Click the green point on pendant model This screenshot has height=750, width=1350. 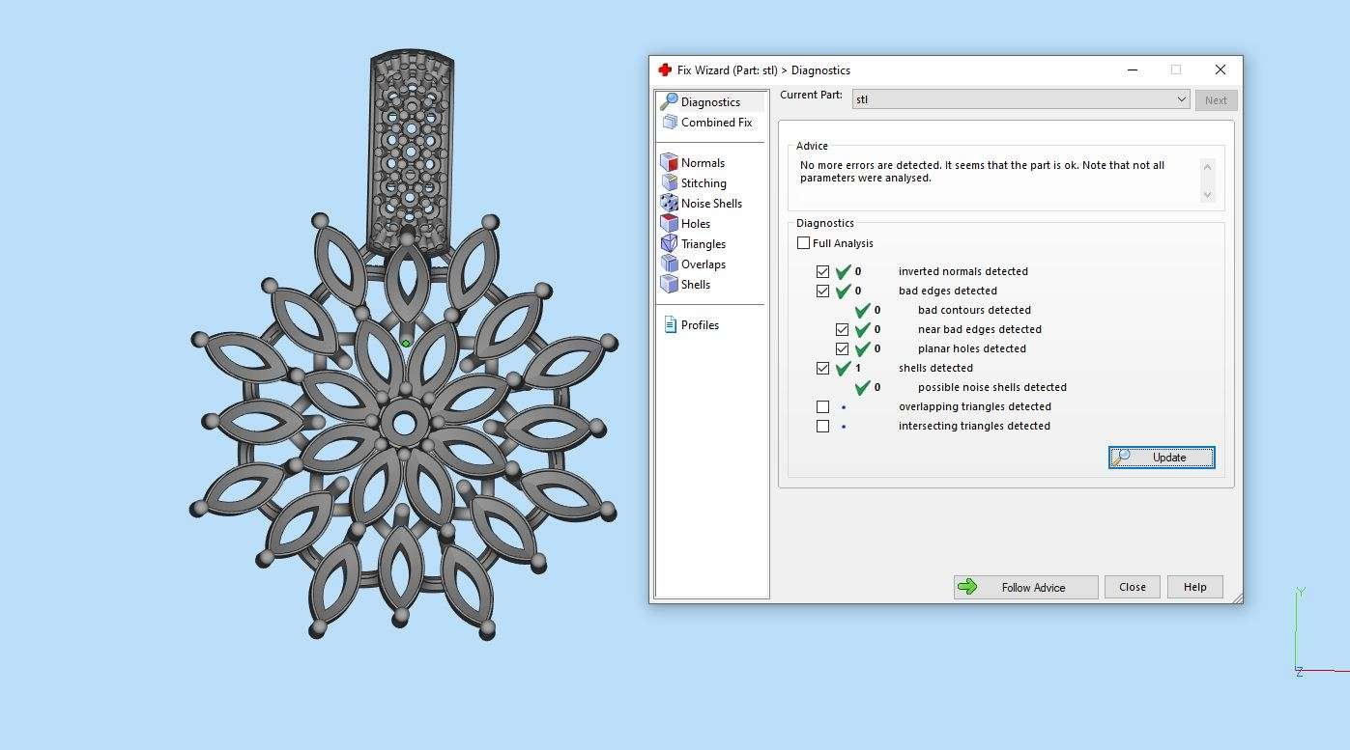[406, 343]
